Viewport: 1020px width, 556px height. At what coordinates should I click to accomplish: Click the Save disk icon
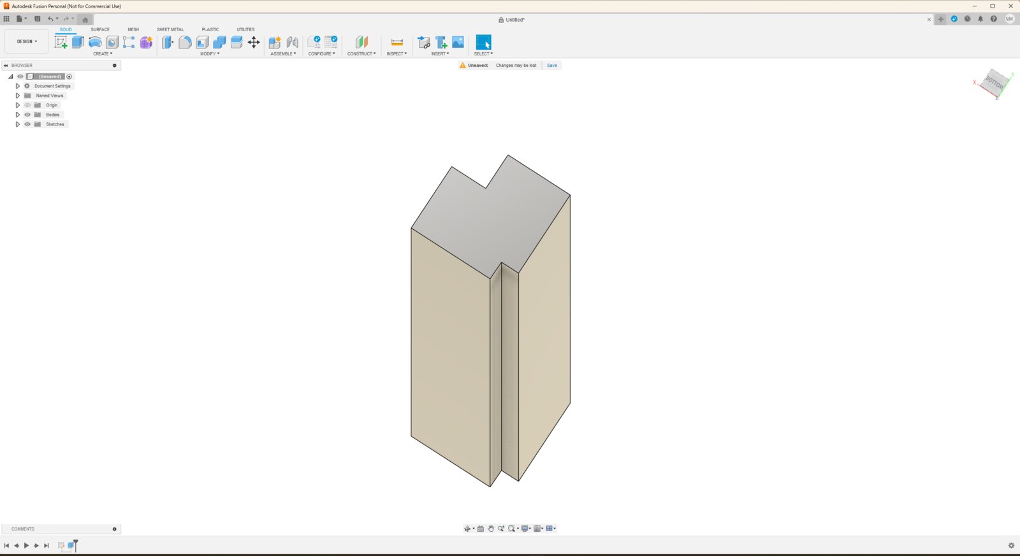(37, 19)
